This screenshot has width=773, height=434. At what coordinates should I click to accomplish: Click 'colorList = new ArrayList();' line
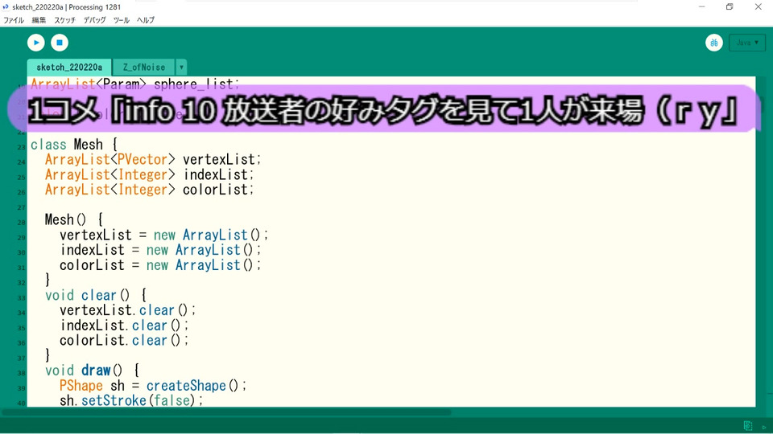[x=160, y=265]
